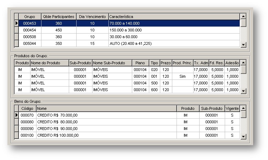Click Tipo cell 500
Image resolution: width=268 pixels, height=160 pixels.
coord(154,83)
